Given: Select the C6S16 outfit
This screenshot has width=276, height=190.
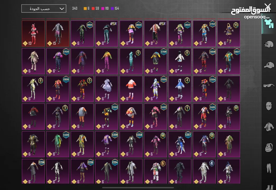Looking at the screenshot, I should coord(58,89).
